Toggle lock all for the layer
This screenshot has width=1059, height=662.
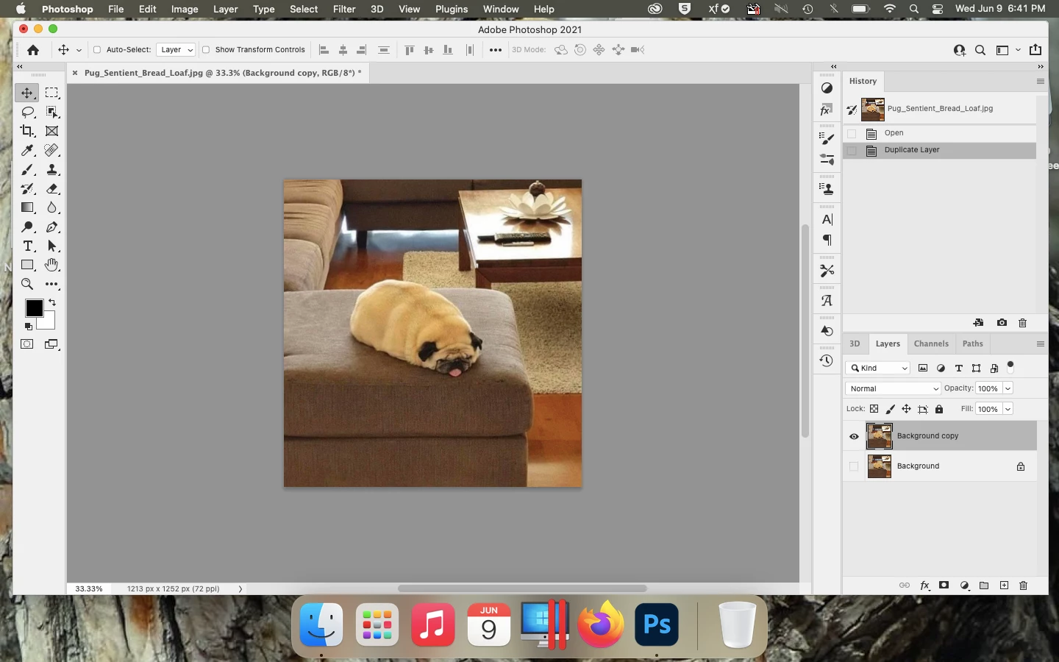coord(939,409)
